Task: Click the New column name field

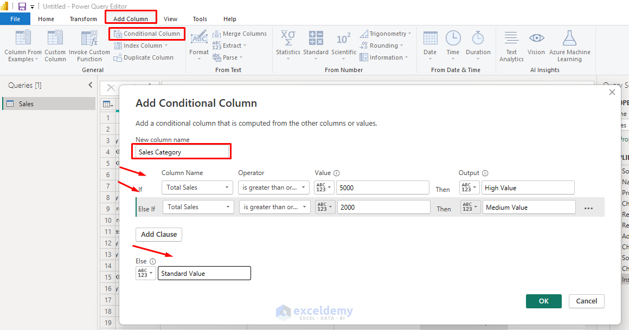Action: pyautogui.click(x=182, y=152)
